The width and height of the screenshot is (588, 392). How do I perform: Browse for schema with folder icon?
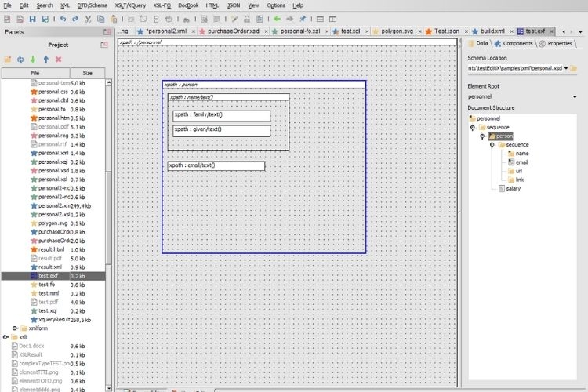tap(574, 68)
